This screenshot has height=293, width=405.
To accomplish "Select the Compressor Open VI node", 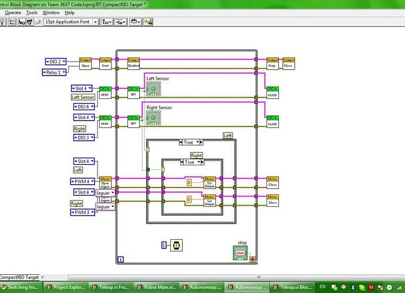I will coord(85,63).
